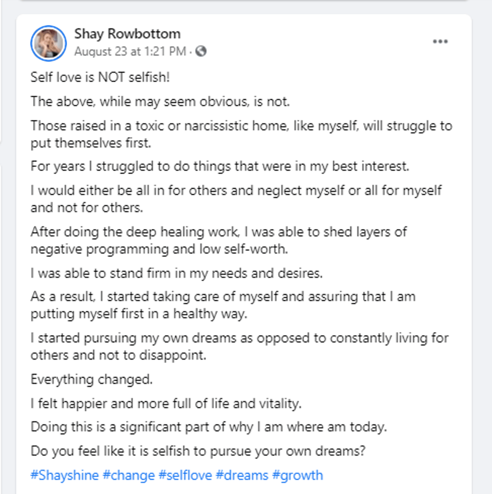Click the #Shayshine hashtag

pyautogui.click(x=64, y=475)
